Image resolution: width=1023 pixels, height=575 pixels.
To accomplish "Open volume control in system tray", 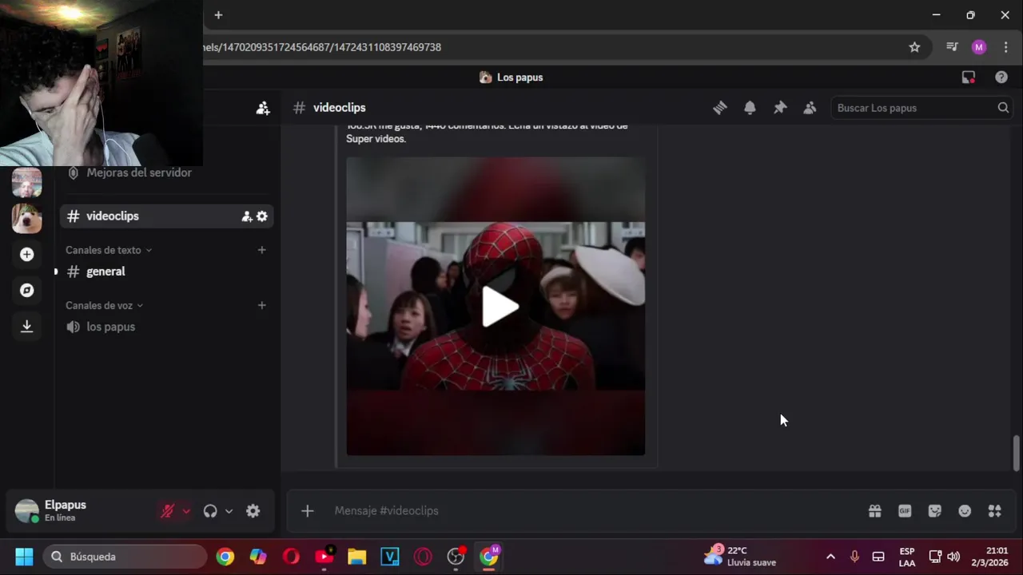I will [x=953, y=557].
